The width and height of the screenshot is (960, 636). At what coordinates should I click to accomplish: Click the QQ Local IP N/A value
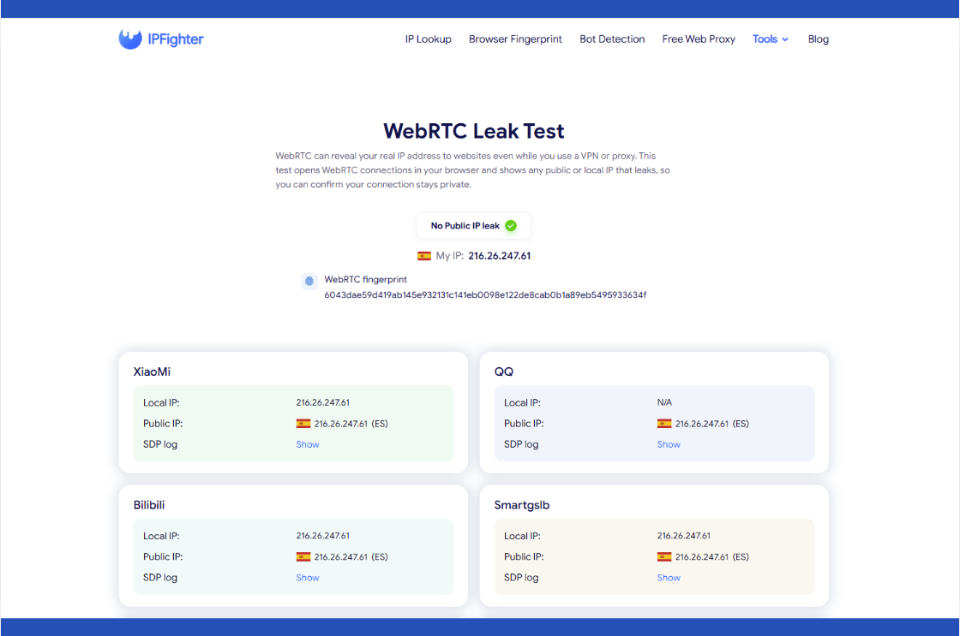click(664, 402)
